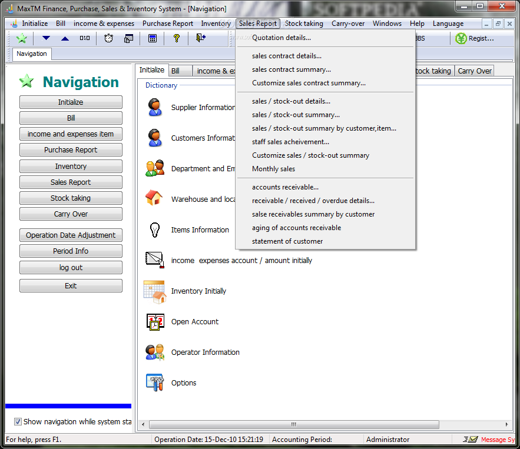The width and height of the screenshot is (520, 449).
Task: Click the scrollbar left arrow
Action: click(x=143, y=424)
